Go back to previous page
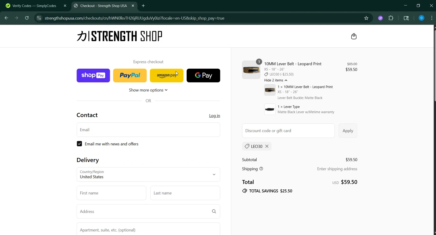Viewport: 436px width, 235px height. (x=6, y=18)
